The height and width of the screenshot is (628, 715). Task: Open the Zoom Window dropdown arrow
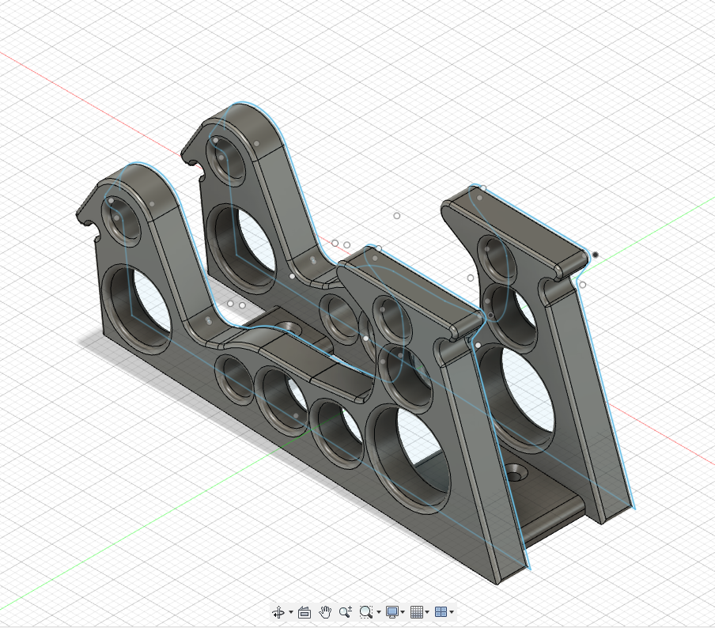378,613
